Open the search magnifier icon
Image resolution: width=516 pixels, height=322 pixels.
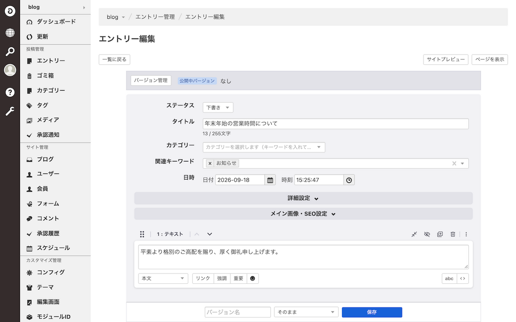(x=10, y=52)
